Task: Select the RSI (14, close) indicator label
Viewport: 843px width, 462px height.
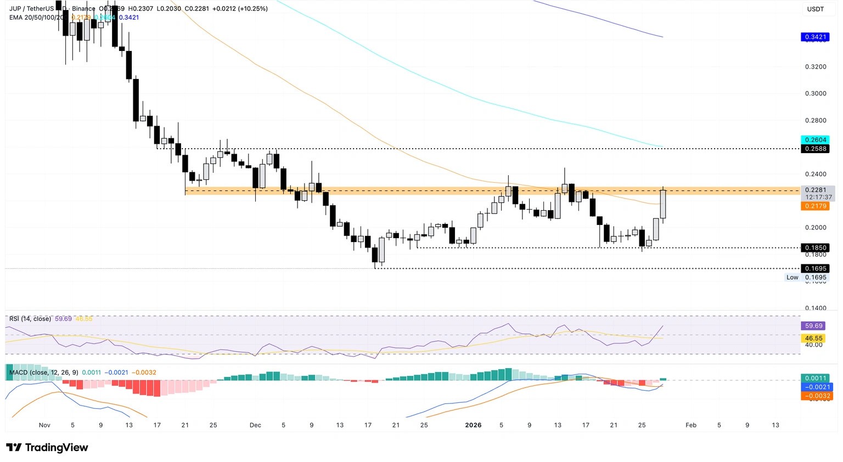Action: click(x=30, y=318)
